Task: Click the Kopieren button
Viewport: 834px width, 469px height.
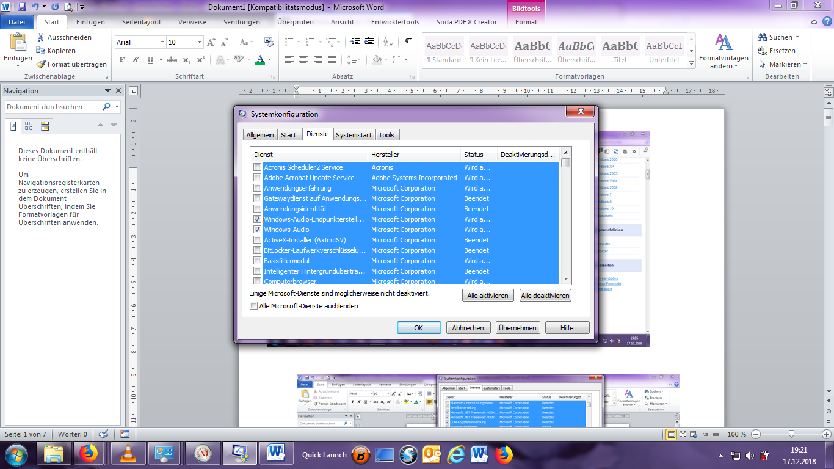Action: tap(56, 51)
